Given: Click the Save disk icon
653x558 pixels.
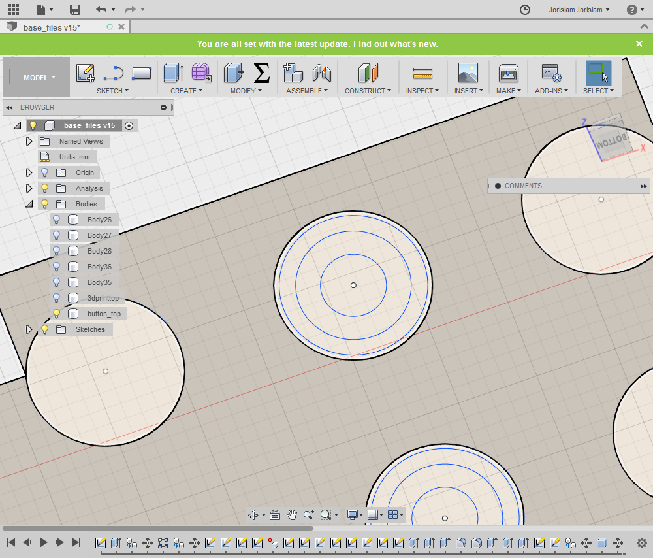Looking at the screenshot, I should 75,10.
